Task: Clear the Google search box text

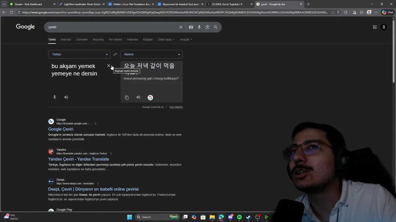Action: tap(181, 27)
